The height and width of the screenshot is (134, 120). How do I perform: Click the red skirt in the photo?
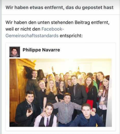[x=90, y=104]
